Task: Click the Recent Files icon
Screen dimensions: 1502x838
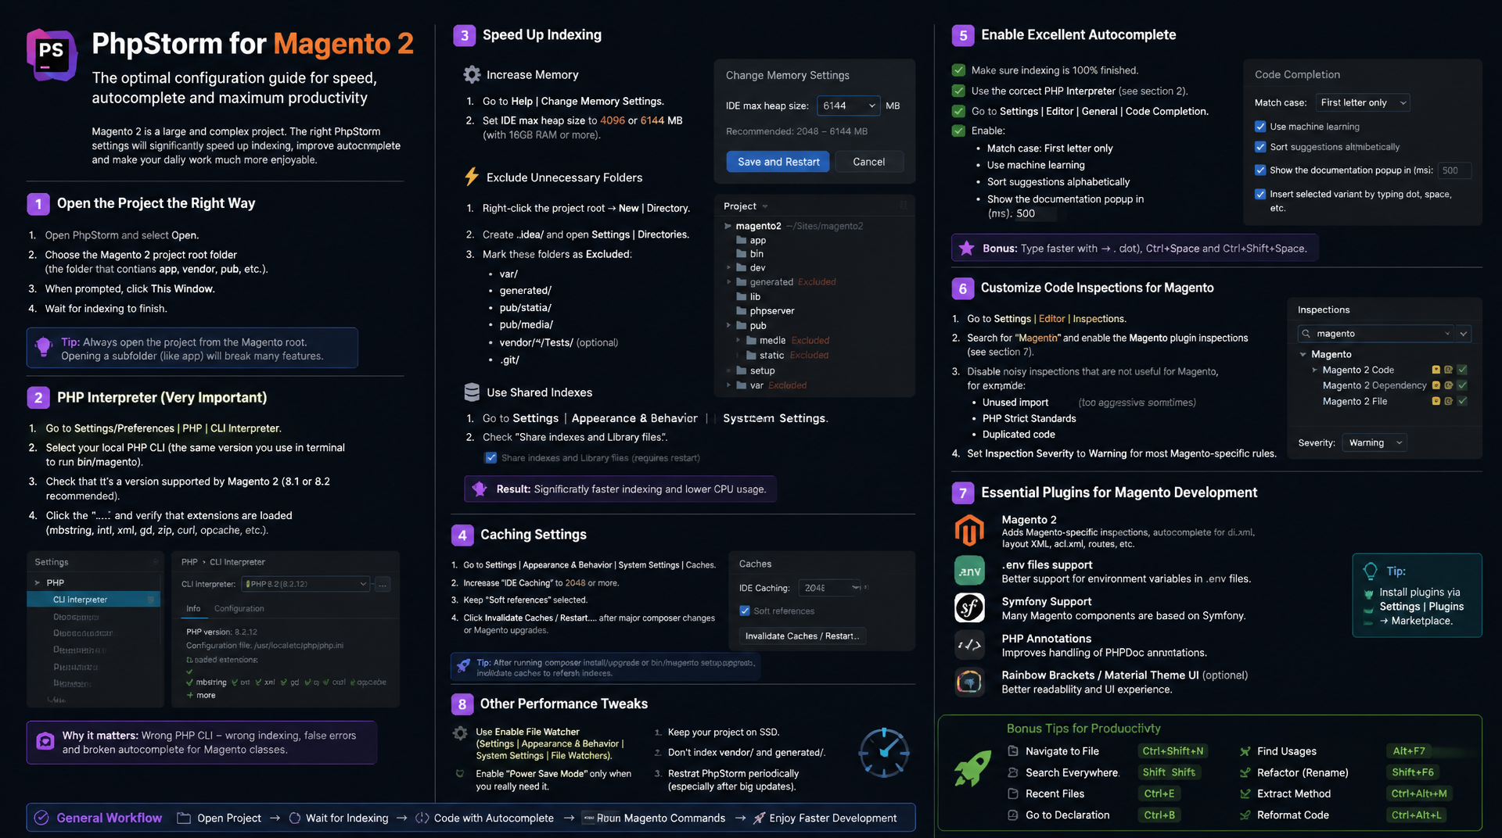Action: (x=1013, y=793)
